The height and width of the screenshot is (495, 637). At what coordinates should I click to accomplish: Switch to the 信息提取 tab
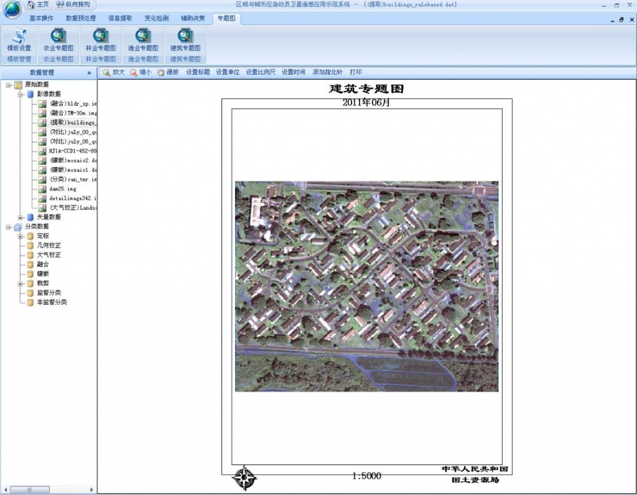point(120,18)
